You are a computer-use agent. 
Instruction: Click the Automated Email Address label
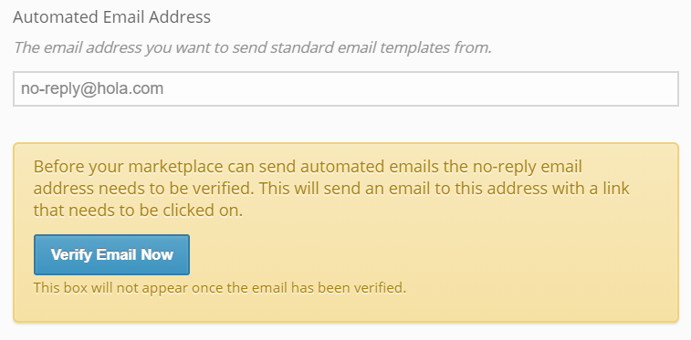112,17
